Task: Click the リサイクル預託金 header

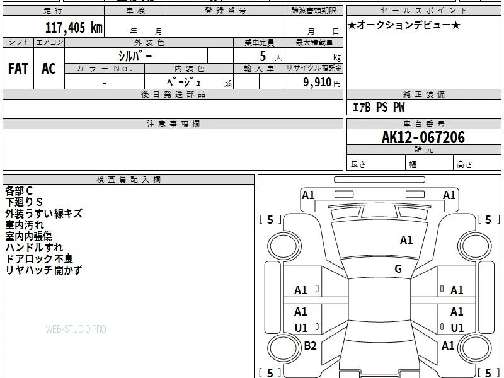Action: [x=314, y=69]
